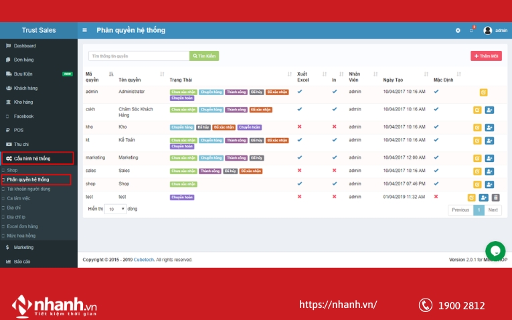The image size is (512, 320).
Task: Expand Marketing sidebar section
Action: (x=39, y=248)
